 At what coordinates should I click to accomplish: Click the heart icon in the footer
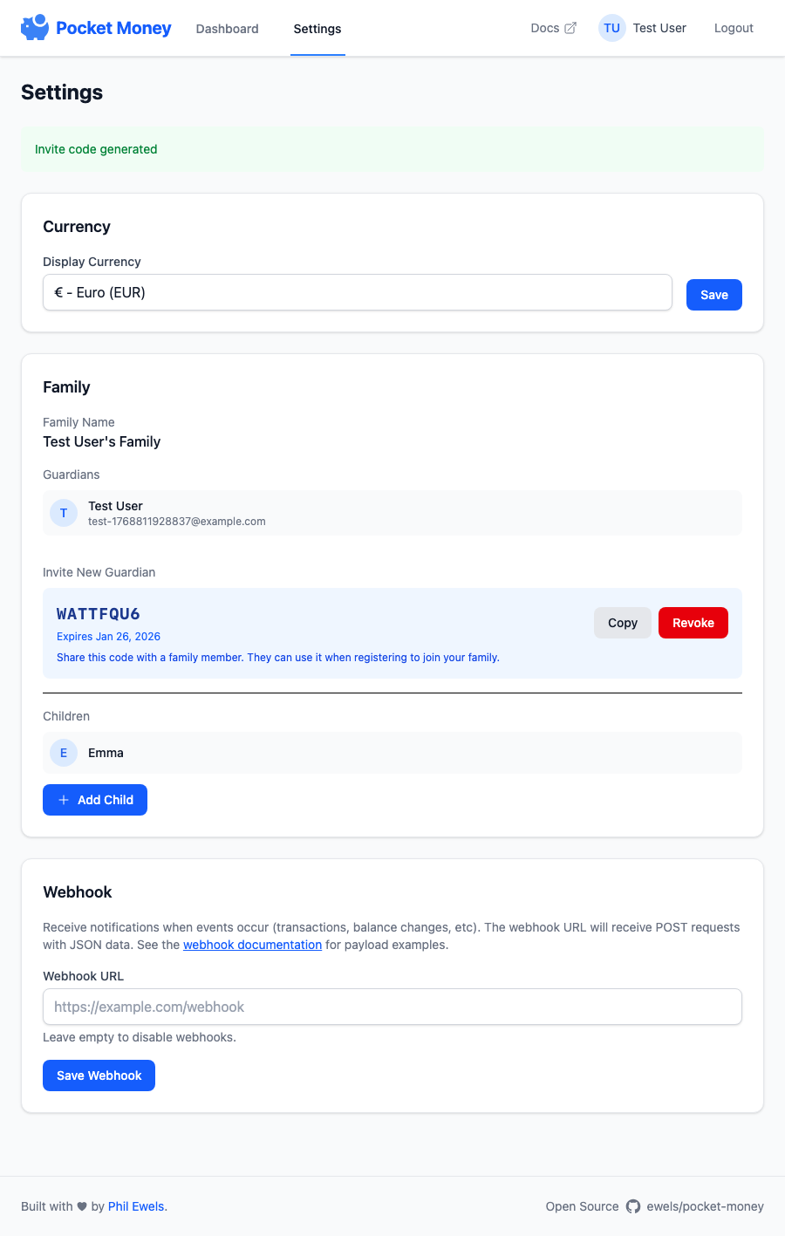click(x=82, y=1206)
